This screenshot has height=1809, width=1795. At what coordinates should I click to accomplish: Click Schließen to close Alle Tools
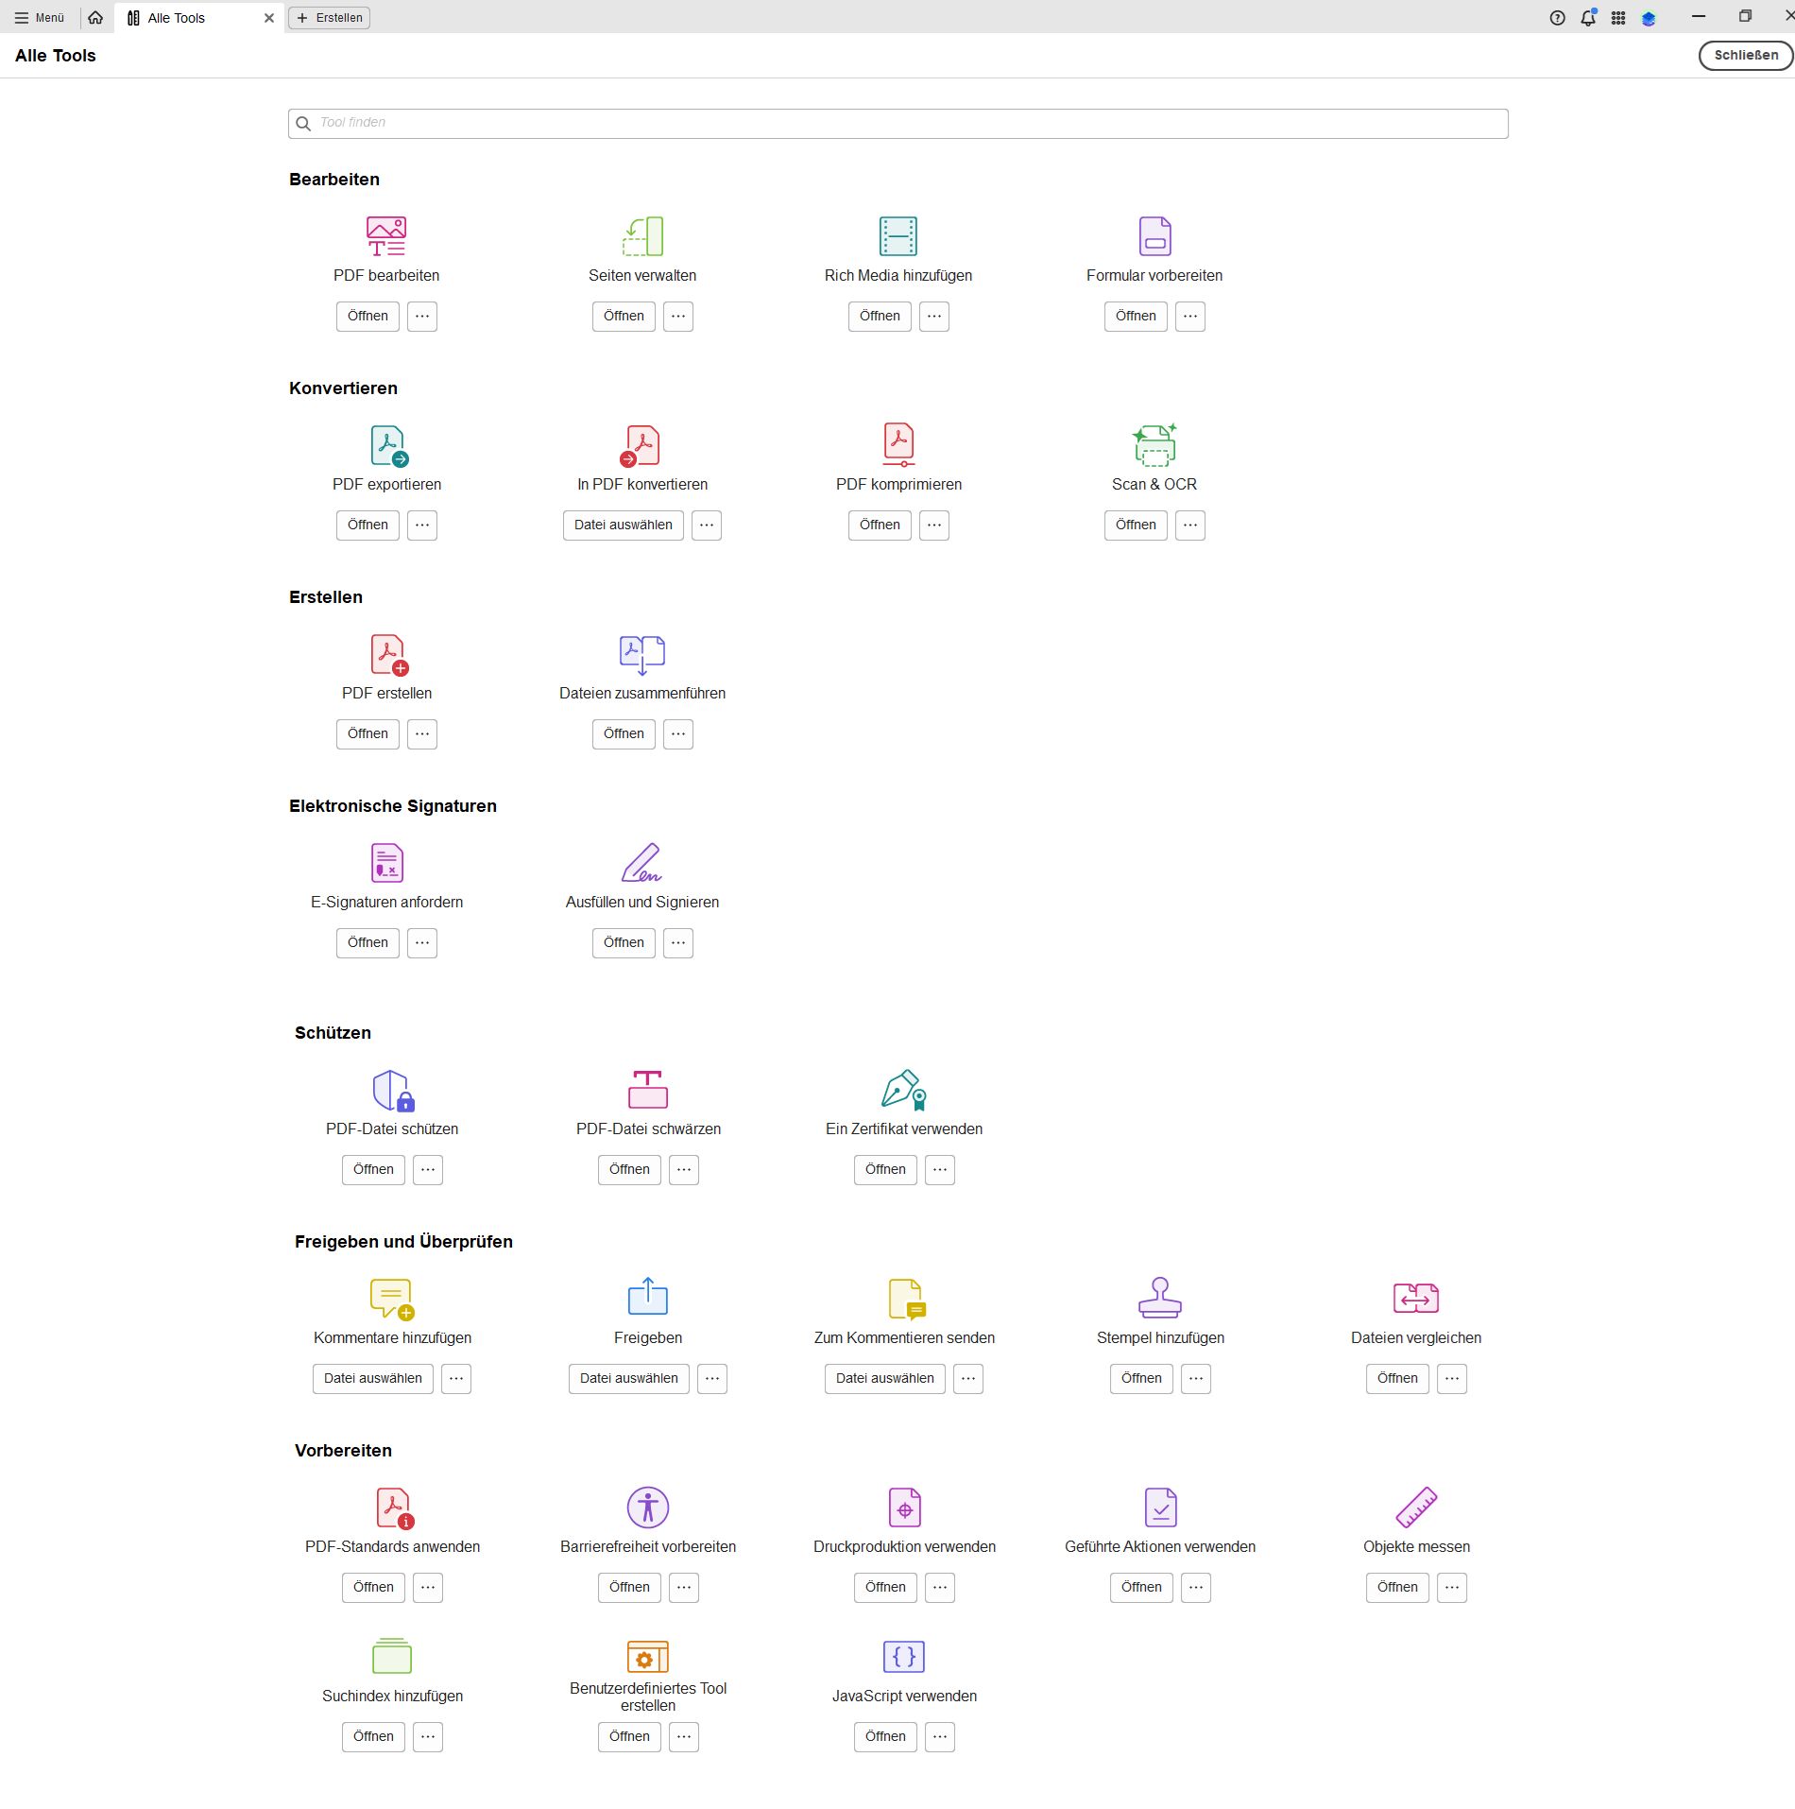(1743, 55)
